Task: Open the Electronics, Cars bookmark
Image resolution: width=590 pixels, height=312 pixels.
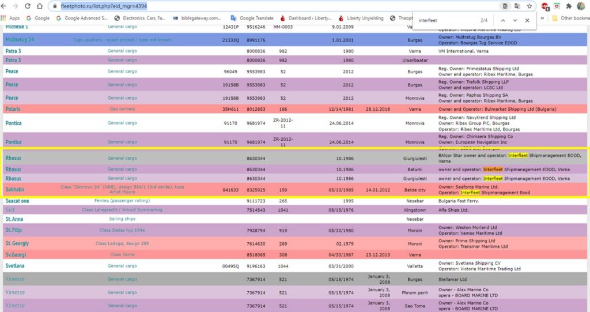Action: tap(140, 18)
